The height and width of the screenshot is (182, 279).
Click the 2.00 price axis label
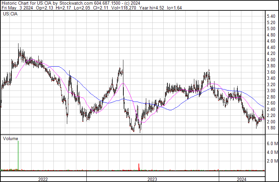point(271,122)
